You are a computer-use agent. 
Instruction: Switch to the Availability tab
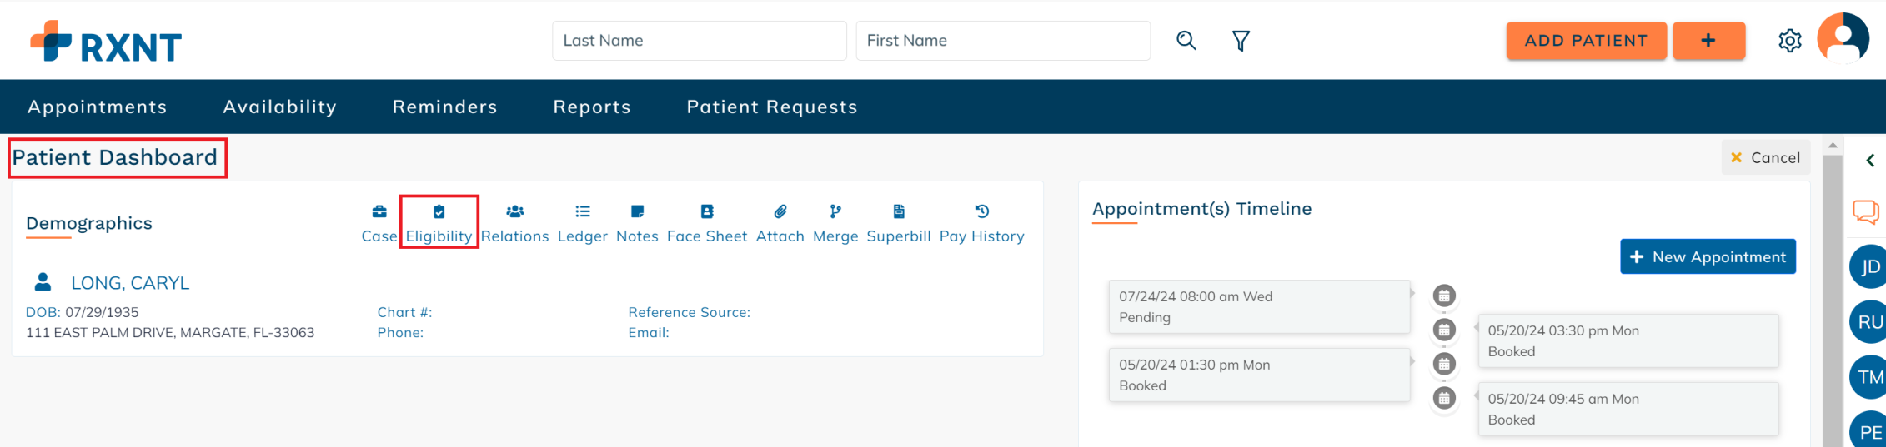click(x=280, y=107)
